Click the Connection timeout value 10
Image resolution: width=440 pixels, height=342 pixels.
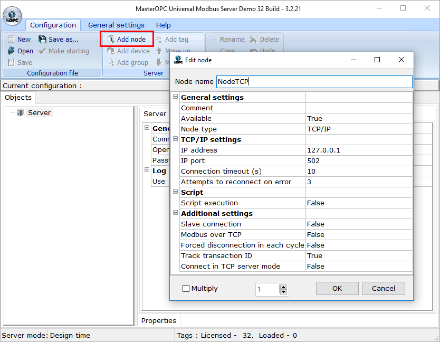pyautogui.click(x=359, y=172)
